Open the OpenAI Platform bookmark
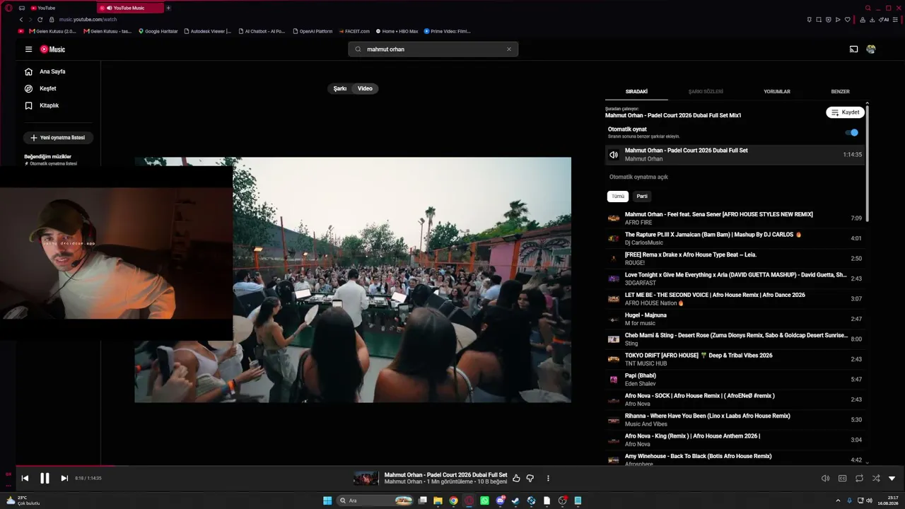The height and width of the screenshot is (509, 905). (x=313, y=31)
